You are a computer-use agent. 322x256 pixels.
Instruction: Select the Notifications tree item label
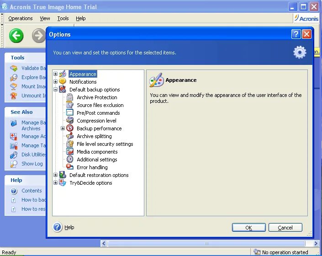pos(83,82)
